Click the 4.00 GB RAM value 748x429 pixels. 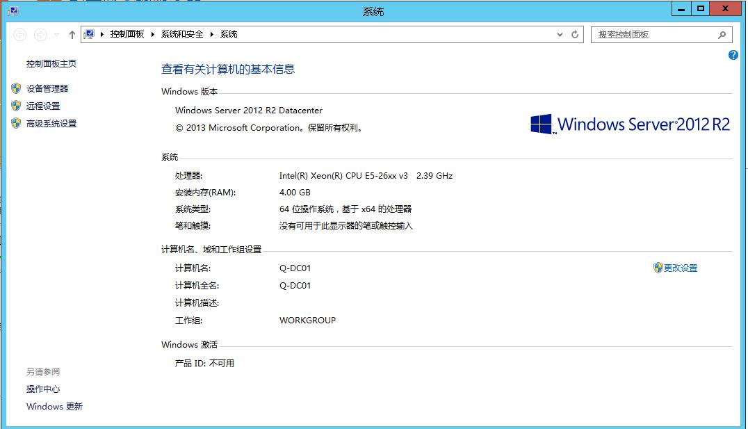[x=295, y=193]
